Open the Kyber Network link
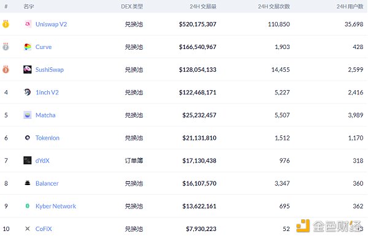Screen dimensions: 368x239 tap(56, 206)
